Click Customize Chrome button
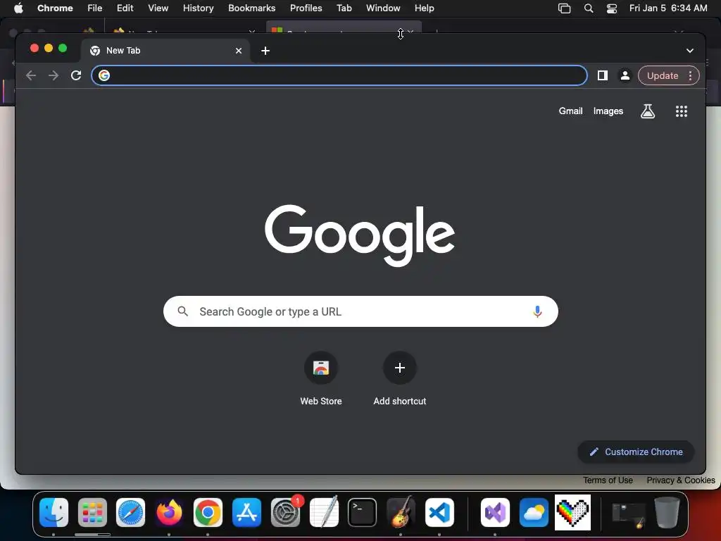The height and width of the screenshot is (541, 721). [636, 452]
